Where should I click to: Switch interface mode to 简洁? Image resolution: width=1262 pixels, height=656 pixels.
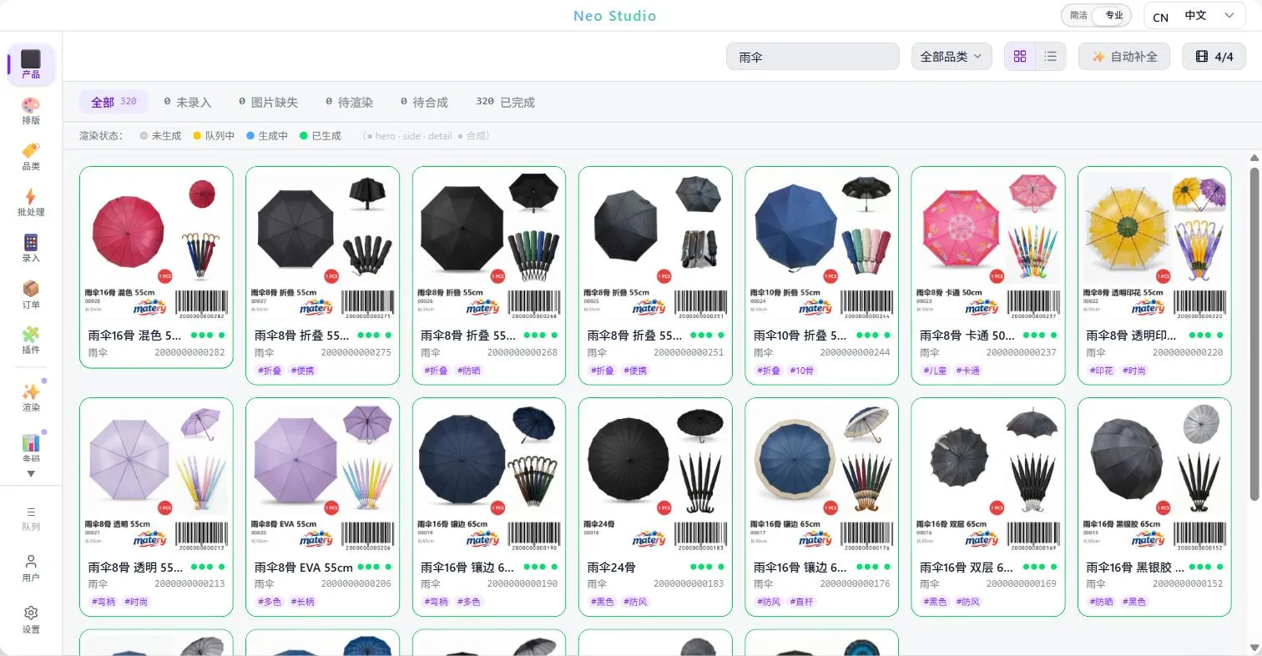click(x=1078, y=15)
